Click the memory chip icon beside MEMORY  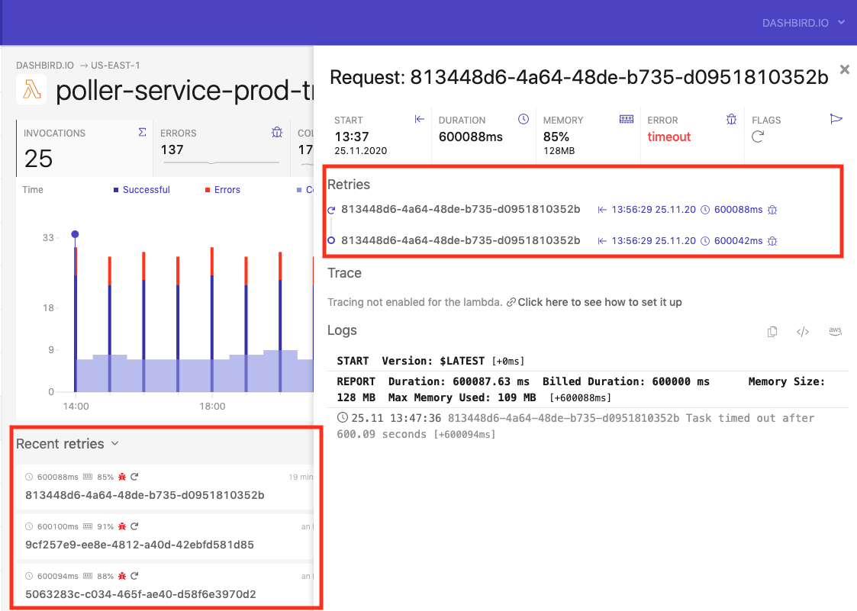pos(627,119)
